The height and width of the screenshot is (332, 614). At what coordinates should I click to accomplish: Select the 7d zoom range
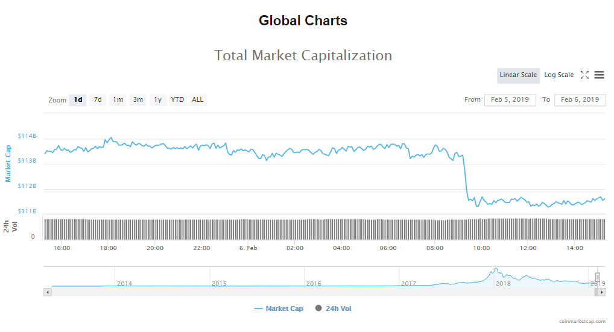[98, 100]
